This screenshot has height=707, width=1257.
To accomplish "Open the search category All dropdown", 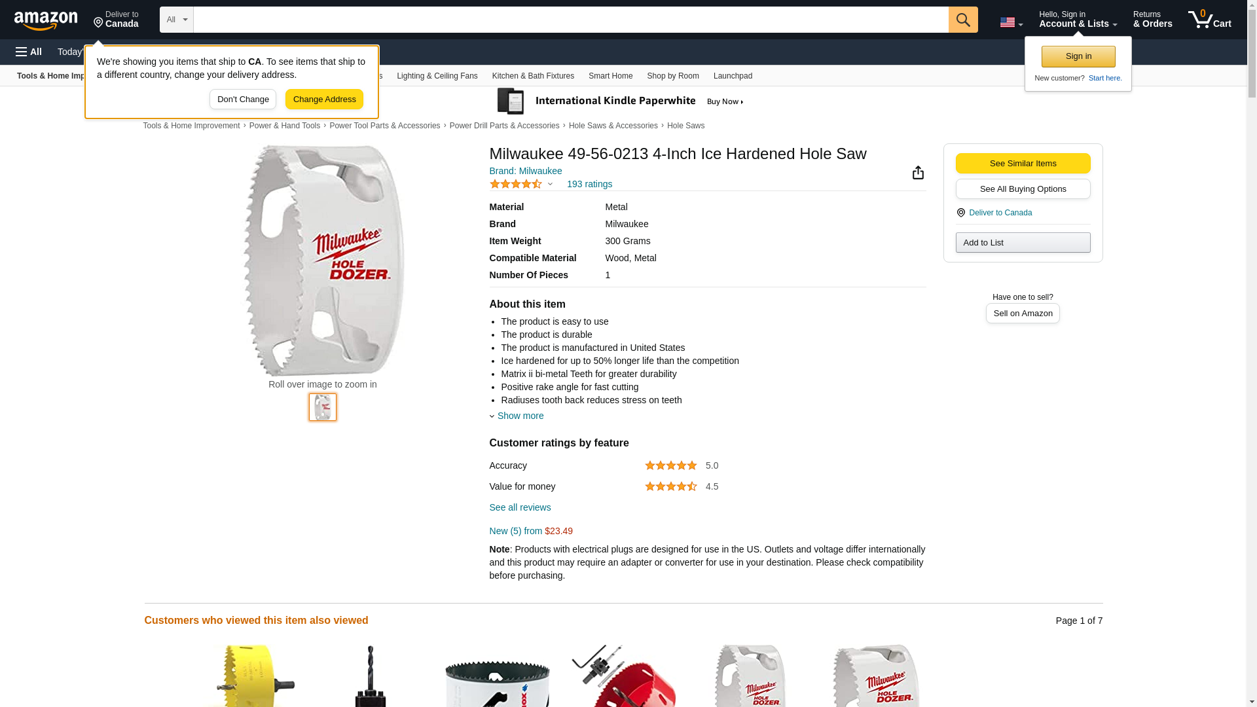I will (x=176, y=20).
